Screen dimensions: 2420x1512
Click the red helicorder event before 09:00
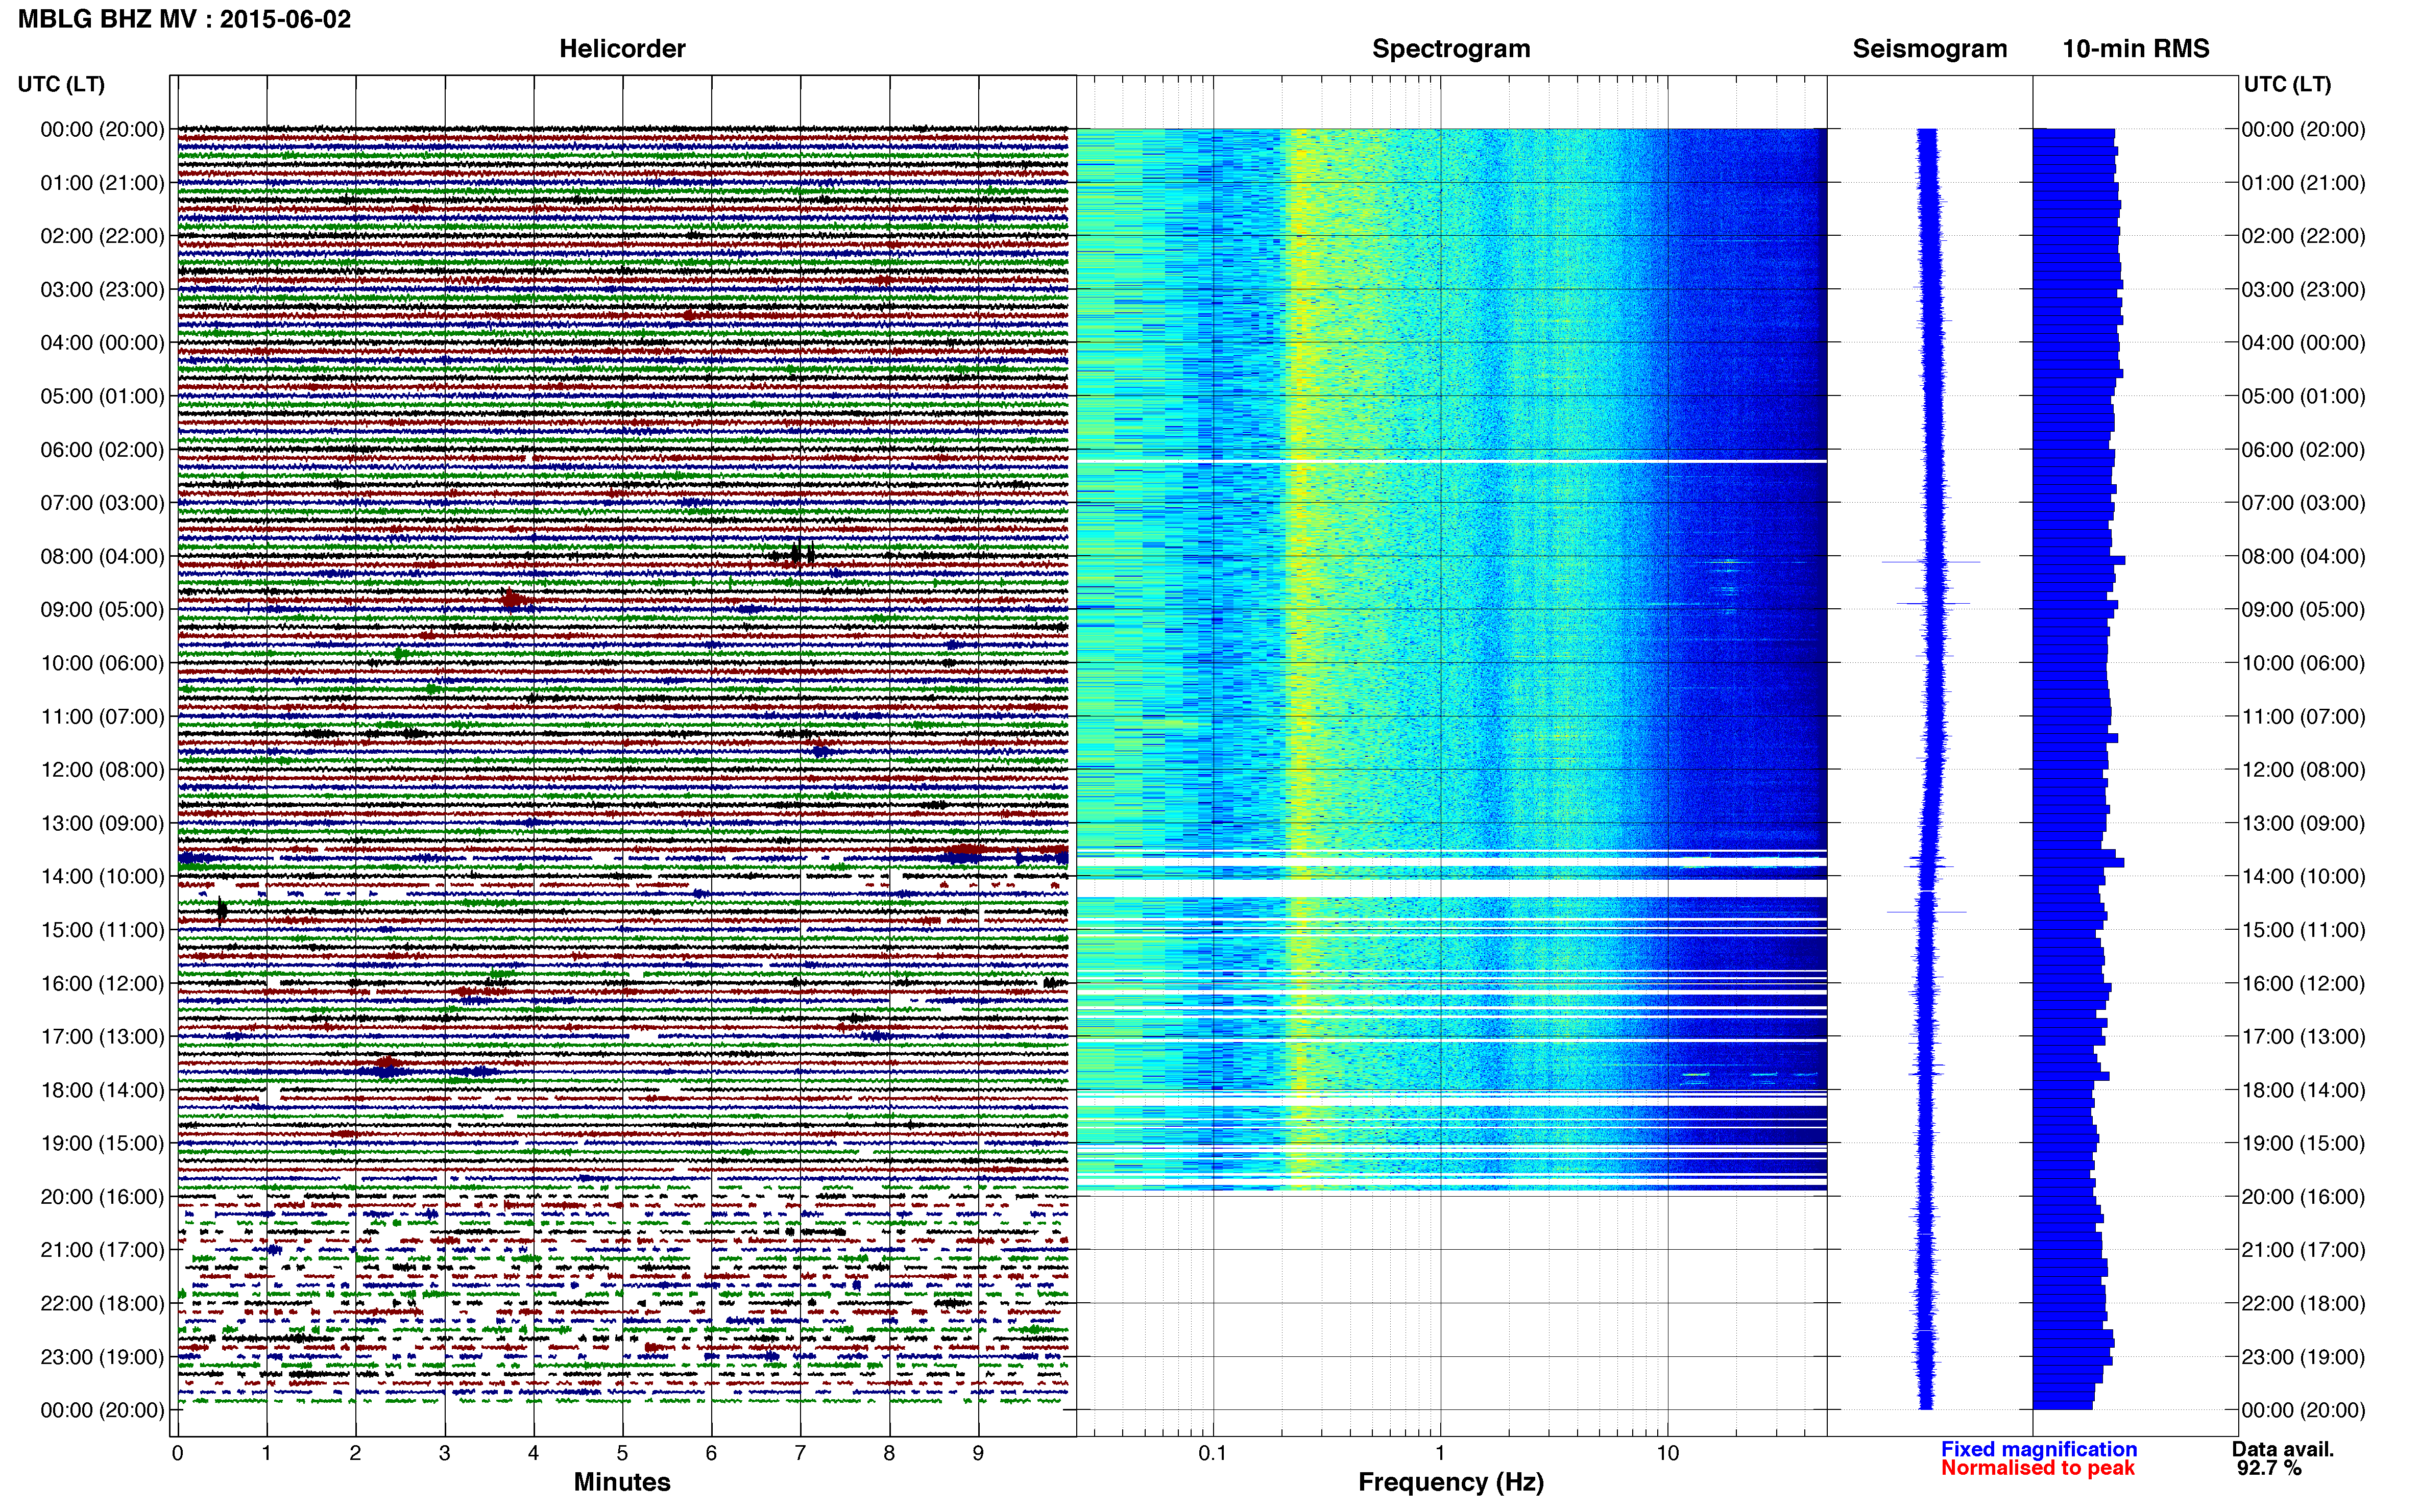point(513,599)
